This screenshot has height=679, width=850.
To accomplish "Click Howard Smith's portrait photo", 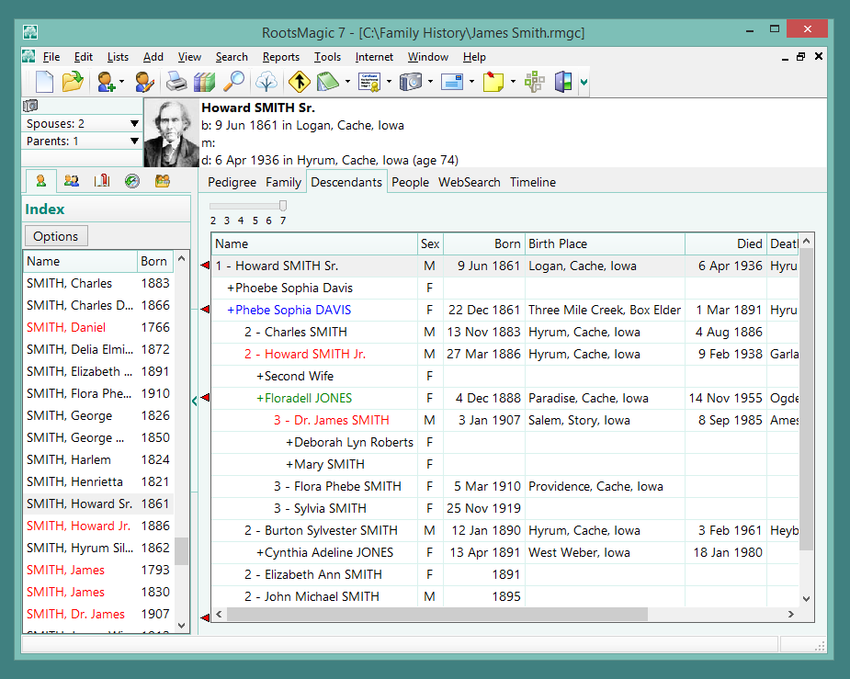I will point(172,134).
